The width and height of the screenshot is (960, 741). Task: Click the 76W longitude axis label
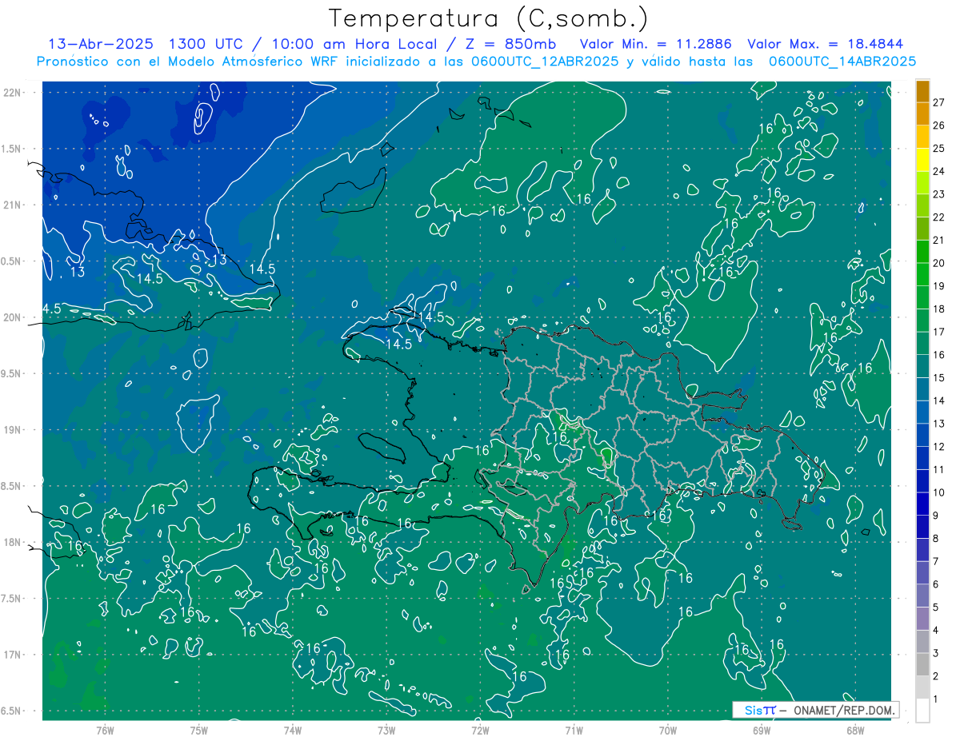click(105, 731)
